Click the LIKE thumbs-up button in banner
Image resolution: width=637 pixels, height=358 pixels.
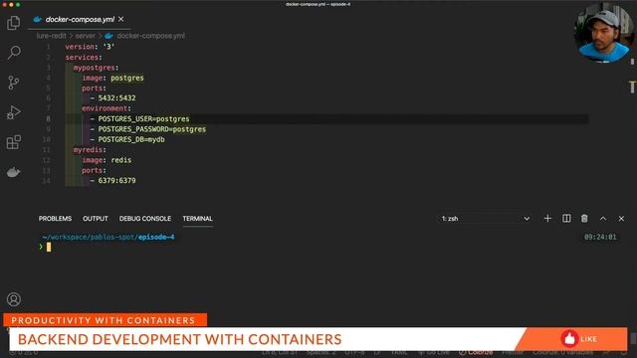pos(579,338)
